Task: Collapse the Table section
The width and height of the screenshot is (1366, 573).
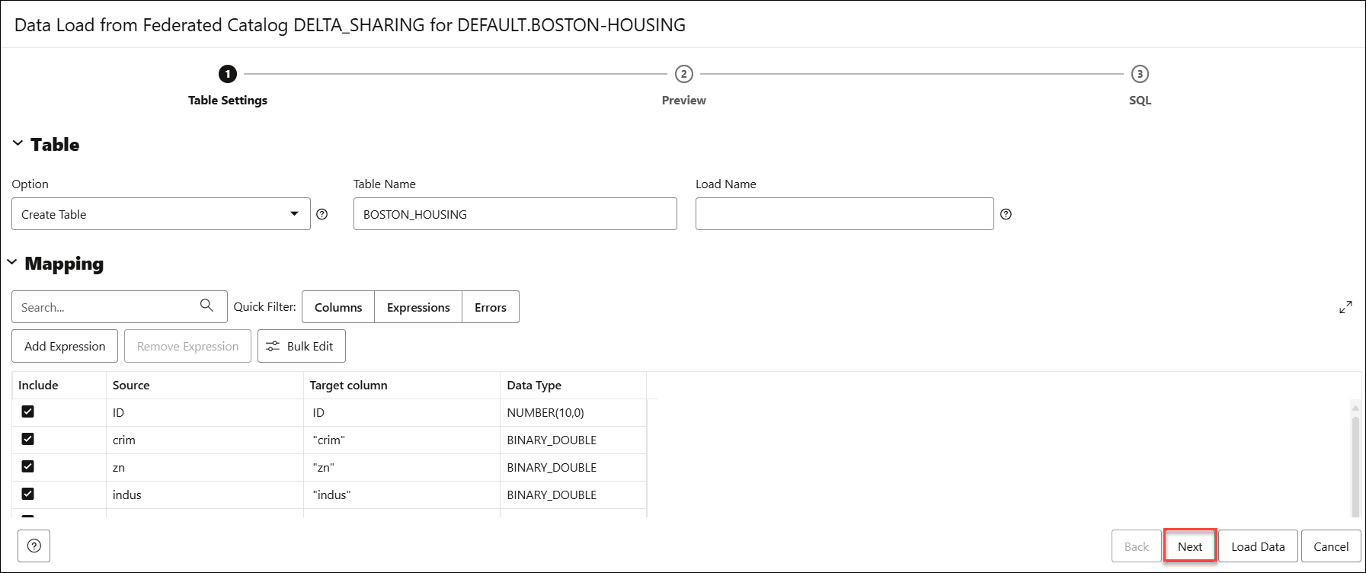Action: tap(18, 143)
